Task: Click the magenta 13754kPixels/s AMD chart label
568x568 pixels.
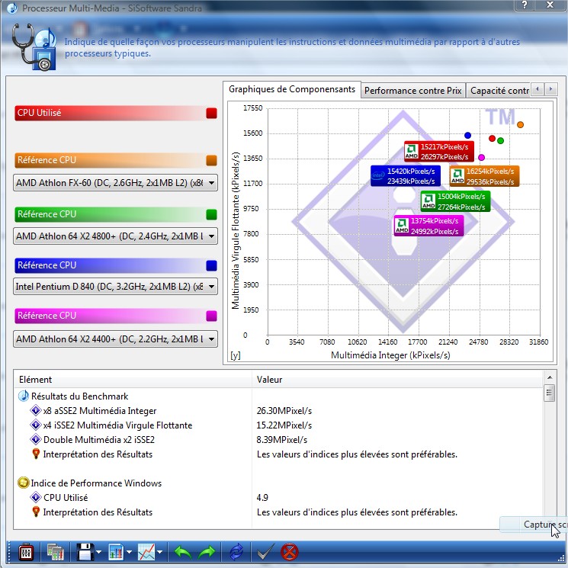Action: (x=428, y=226)
